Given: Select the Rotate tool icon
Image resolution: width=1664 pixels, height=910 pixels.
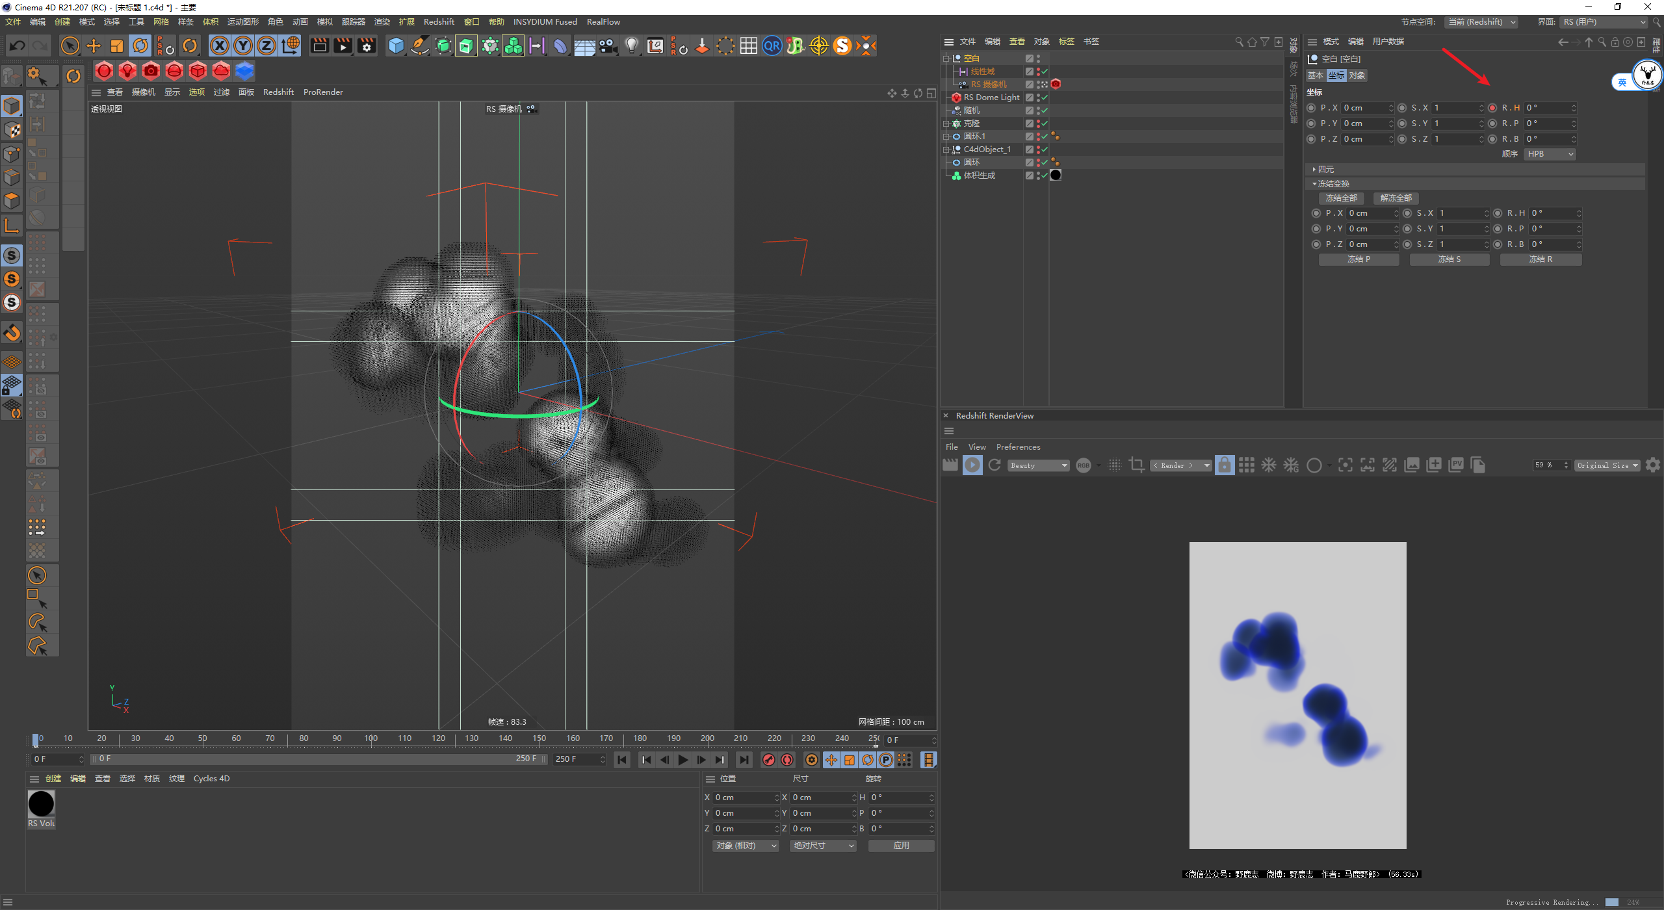Looking at the screenshot, I should pyautogui.click(x=140, y=46).
